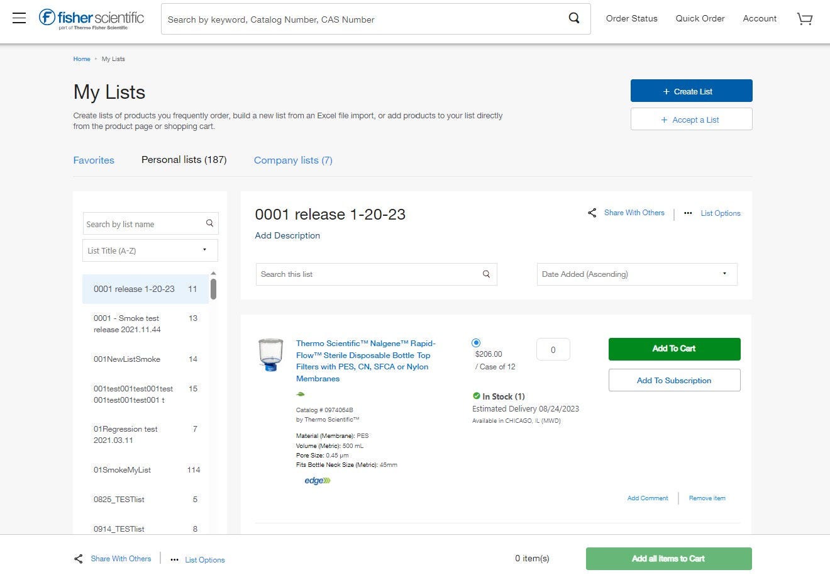The width and height of the screenshot is (830, 577).
Task: Click the search magnifier in the header
Action: [x=573, y=18]
